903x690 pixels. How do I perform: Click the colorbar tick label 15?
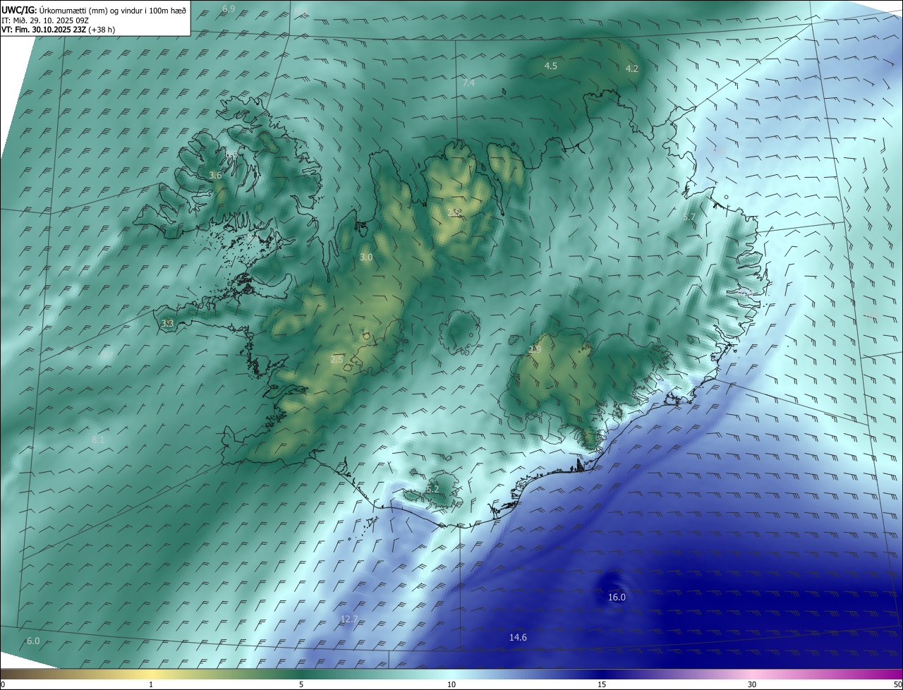click(602, 685)
